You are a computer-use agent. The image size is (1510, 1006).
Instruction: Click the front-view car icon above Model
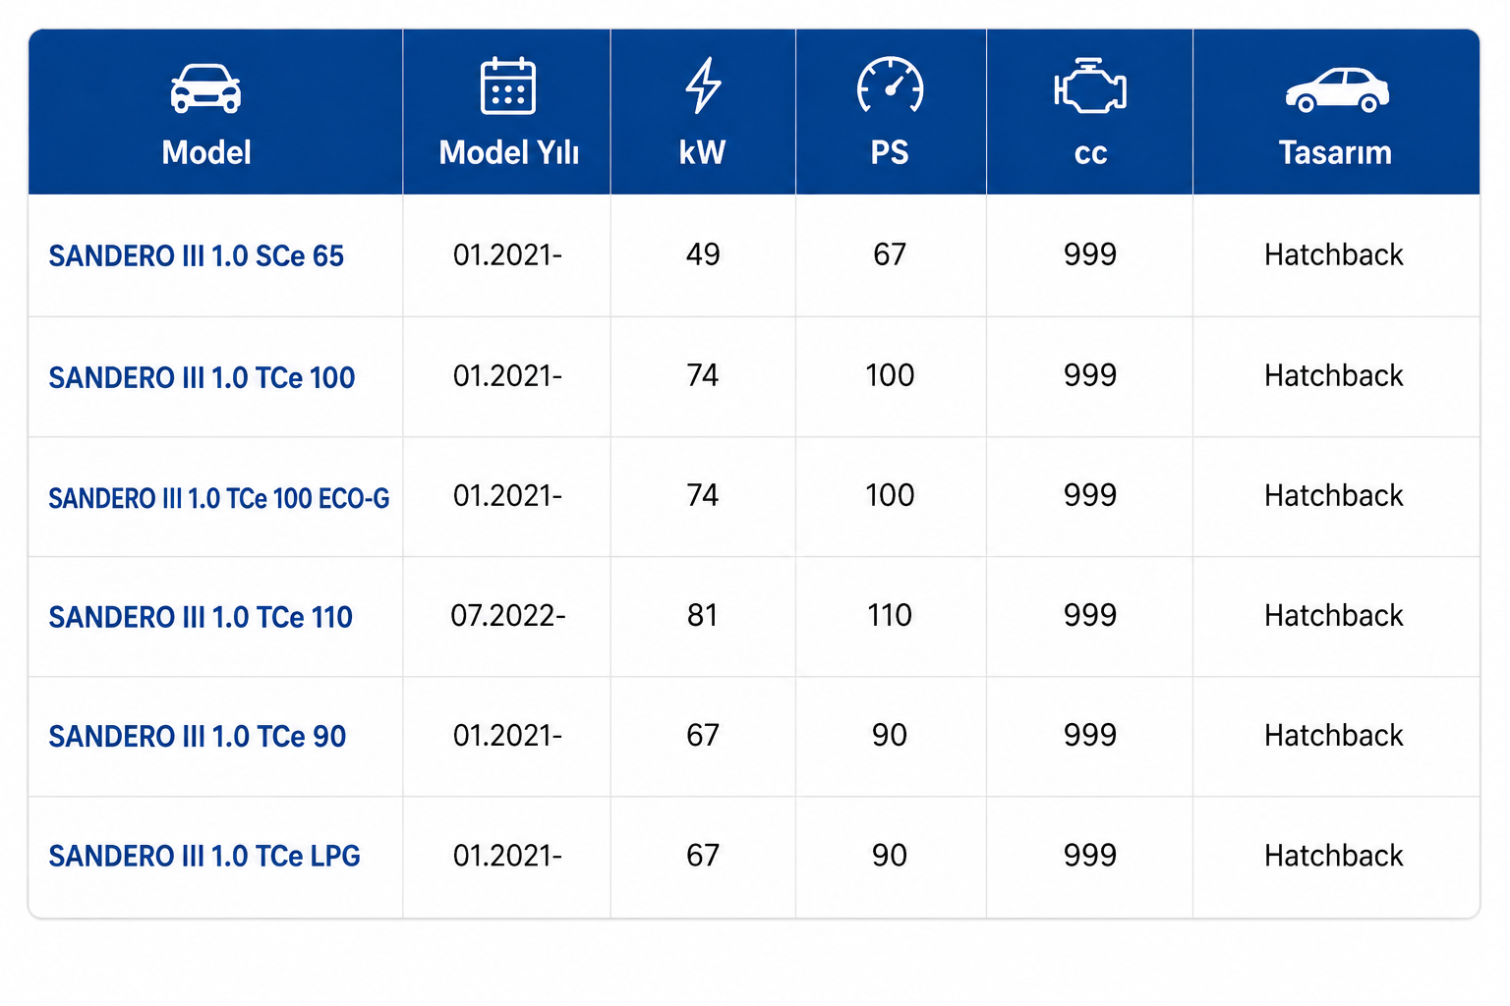[205, 88]
